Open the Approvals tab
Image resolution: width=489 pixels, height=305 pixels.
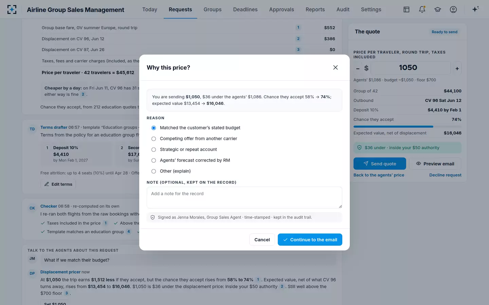coord(282,9)
